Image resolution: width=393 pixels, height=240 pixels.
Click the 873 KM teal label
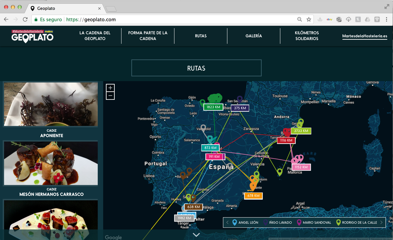tap(210, 148)
